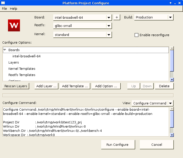Click the plus button next to Board
Image resolution: width=183 pixels, height=158 pixels.
point(117,17)
